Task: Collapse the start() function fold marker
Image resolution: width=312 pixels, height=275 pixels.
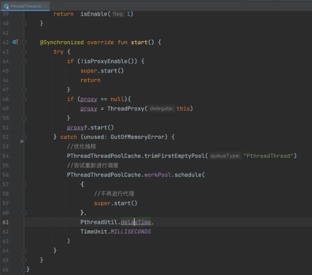Action: pos(24,42)
